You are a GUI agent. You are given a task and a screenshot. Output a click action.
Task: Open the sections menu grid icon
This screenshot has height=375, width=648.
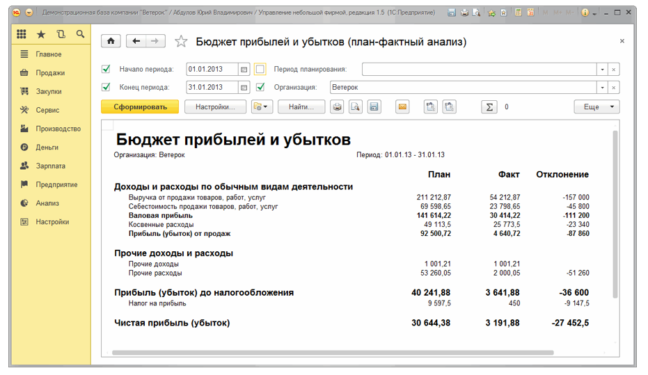coord(22,34)
